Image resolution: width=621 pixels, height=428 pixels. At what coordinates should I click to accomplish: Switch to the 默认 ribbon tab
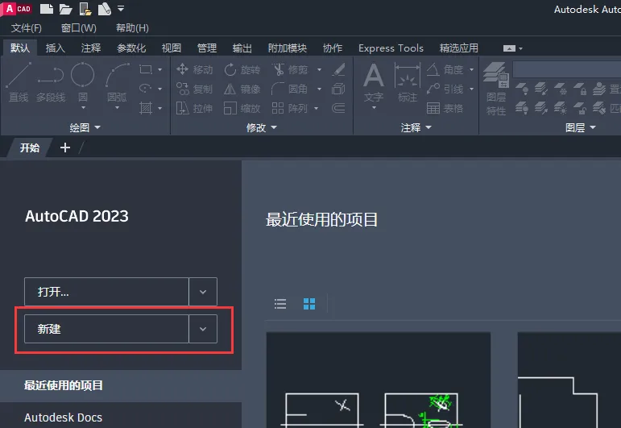point(20,48)
